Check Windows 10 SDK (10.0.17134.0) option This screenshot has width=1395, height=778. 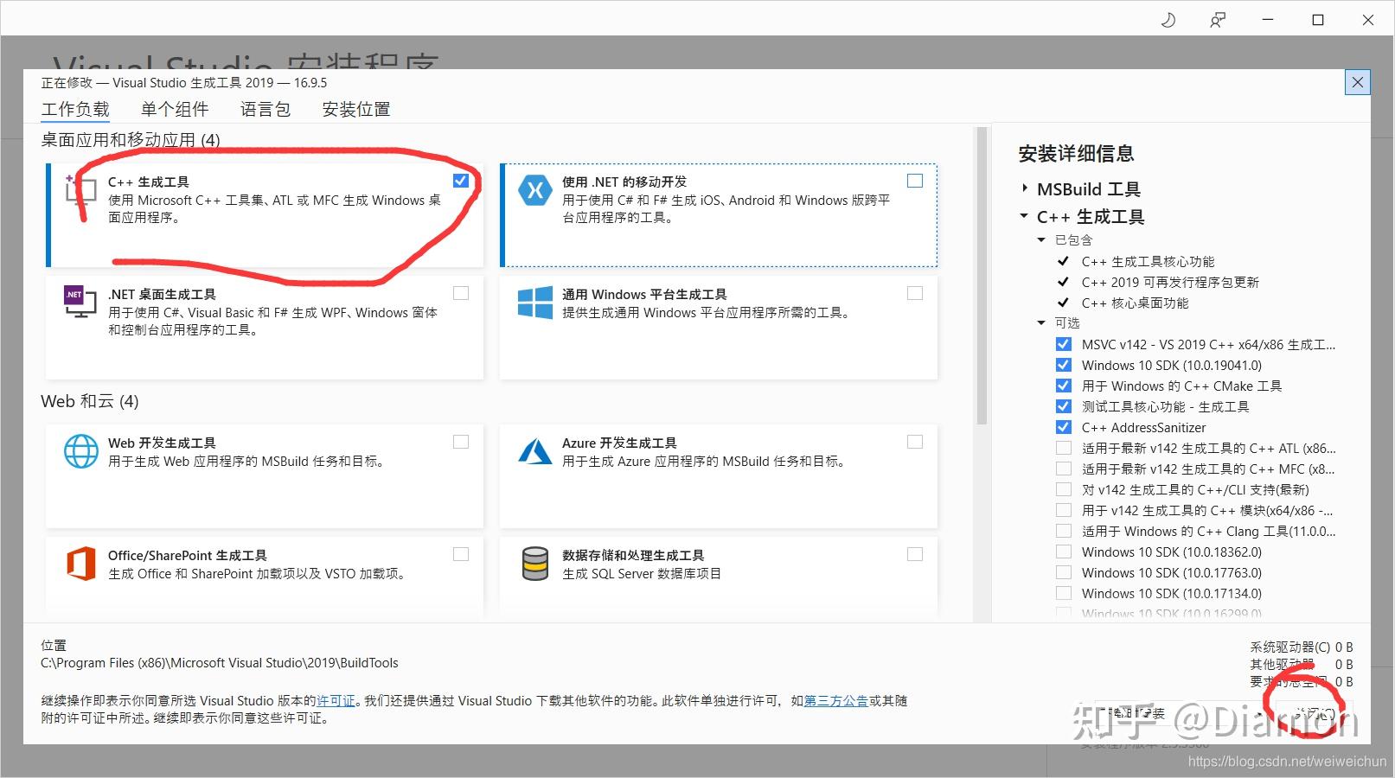1064,593
